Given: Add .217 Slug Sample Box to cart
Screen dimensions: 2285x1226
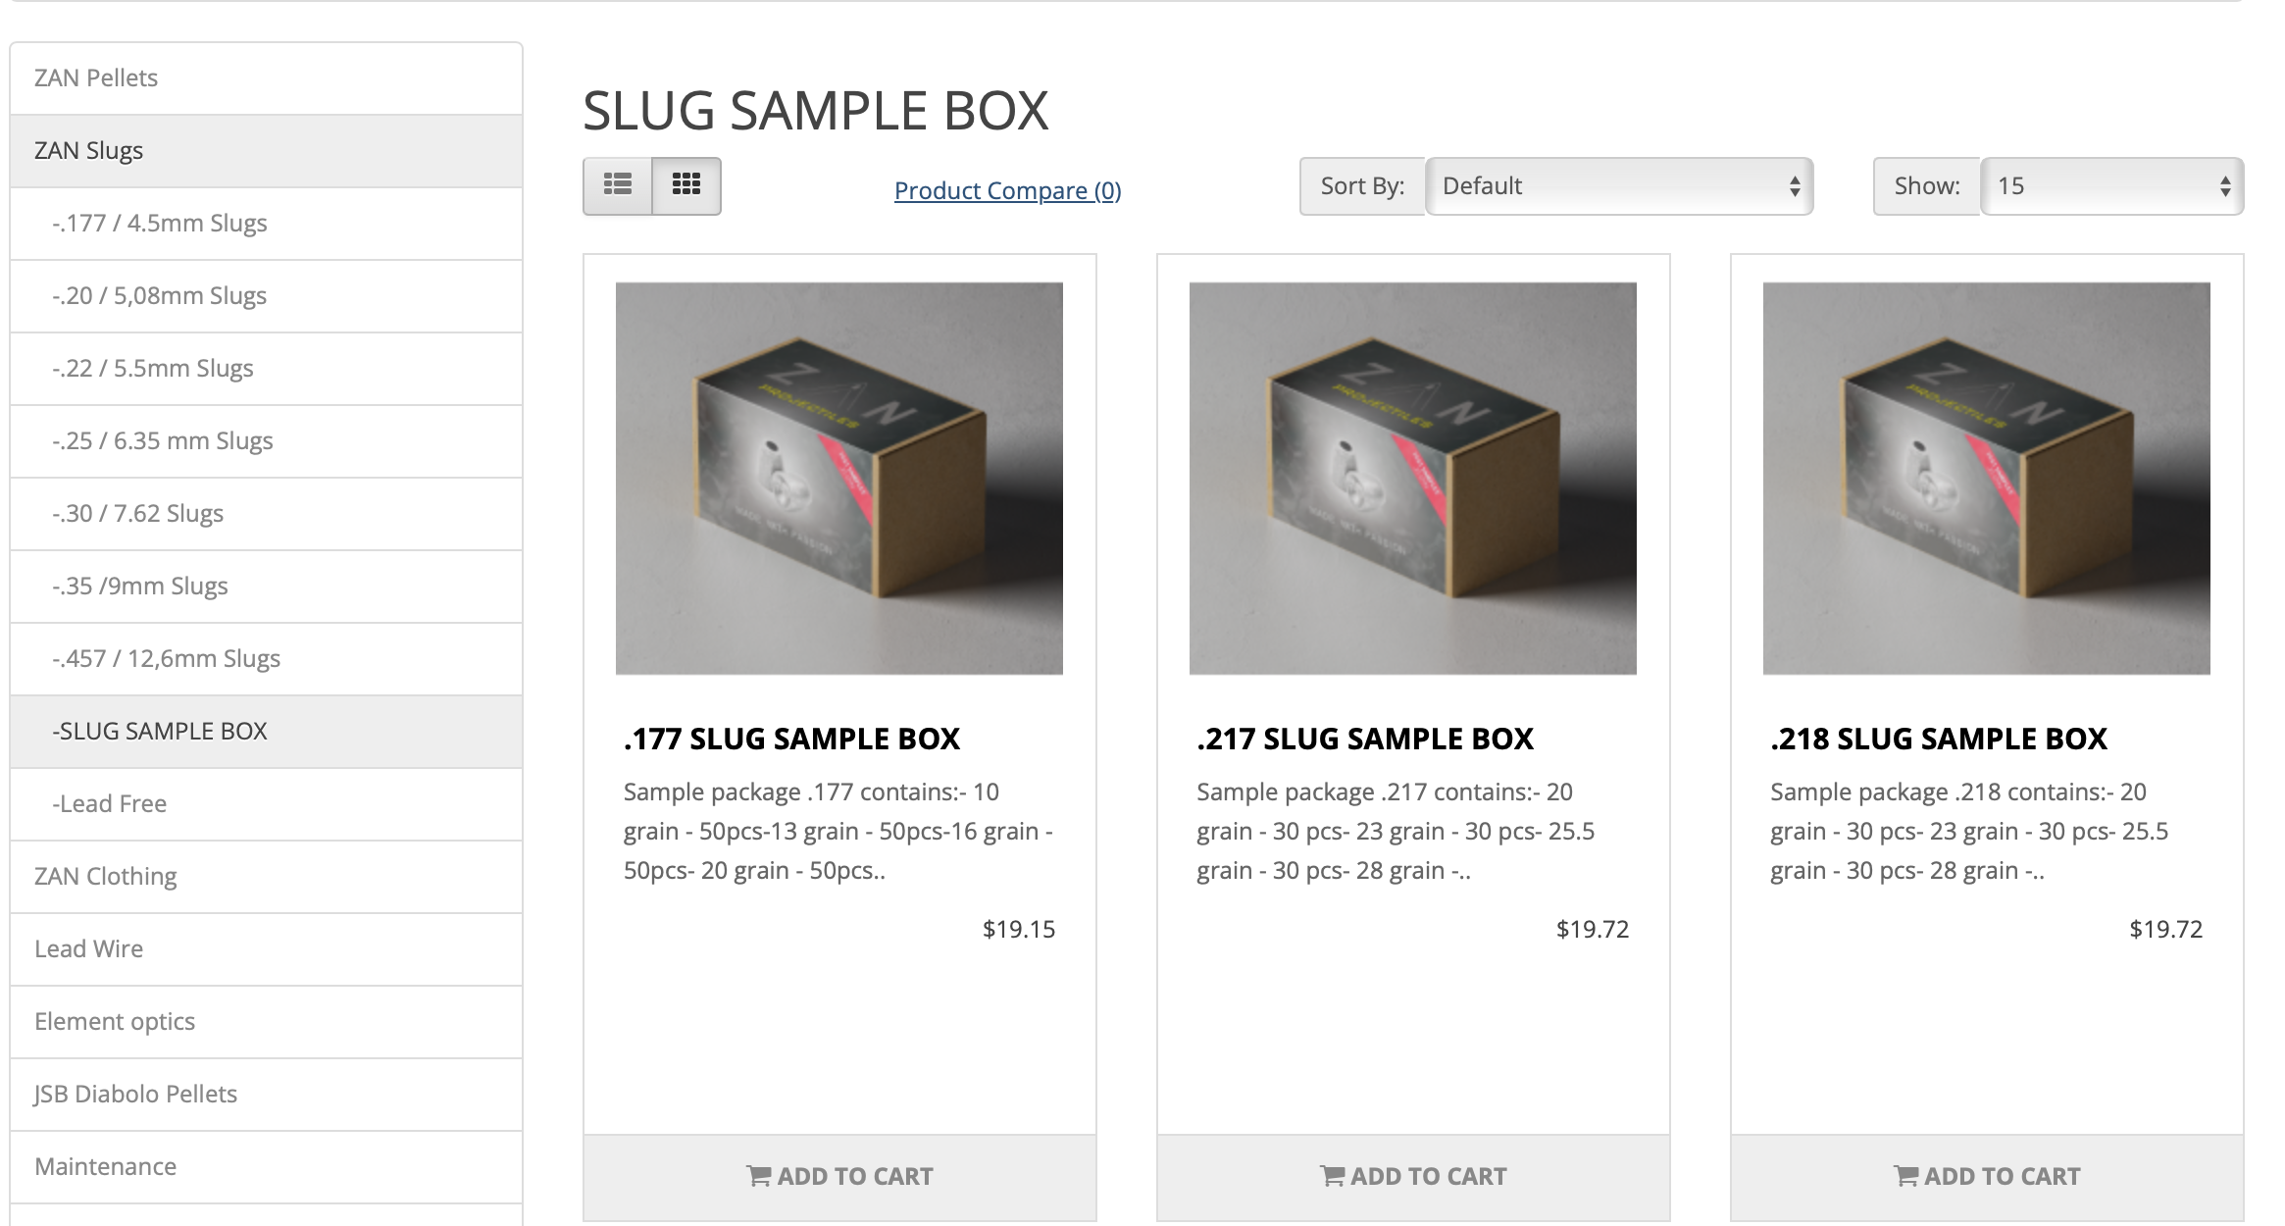Looking at the screenshot, I should pos(1413,1176).
